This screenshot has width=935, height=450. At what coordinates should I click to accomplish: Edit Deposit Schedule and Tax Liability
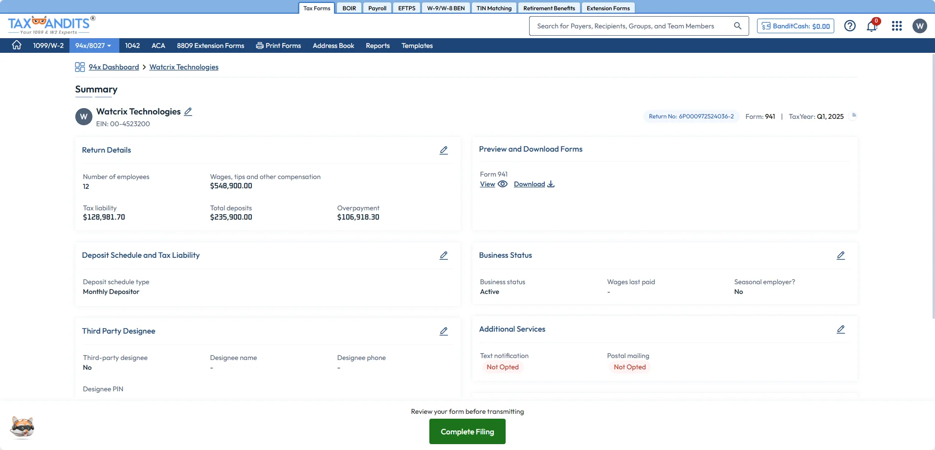point(444,255)
